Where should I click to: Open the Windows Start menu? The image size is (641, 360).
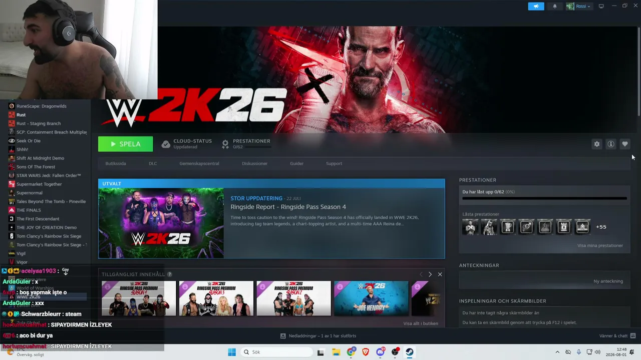point(231,352)
